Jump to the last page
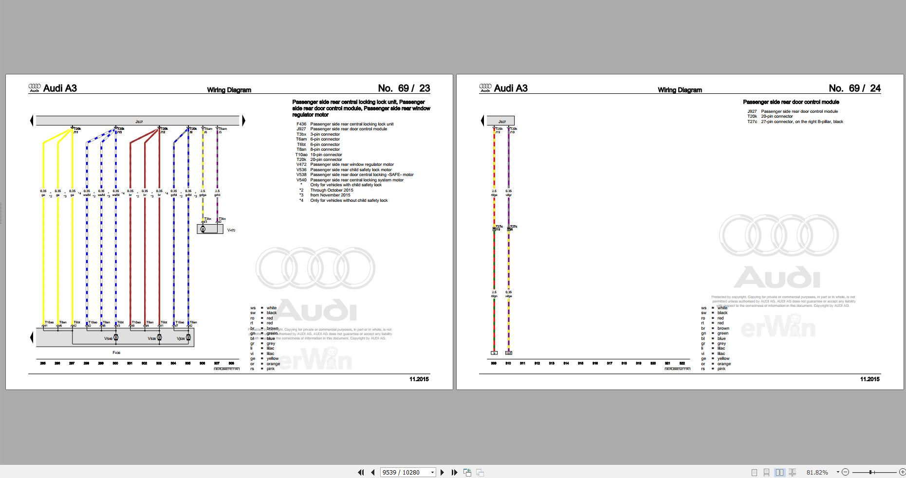The width and height of the screenshot is (906, 478). point(454,472)
